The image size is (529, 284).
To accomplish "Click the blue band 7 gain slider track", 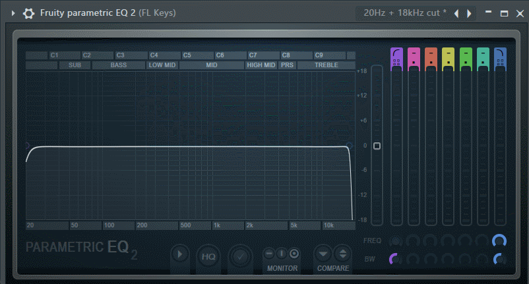I will (500, 146).
